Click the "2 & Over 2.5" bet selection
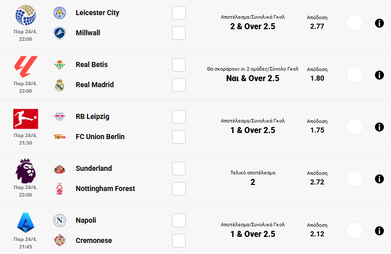Screen dimensions: 391x254 coord(253,27)
